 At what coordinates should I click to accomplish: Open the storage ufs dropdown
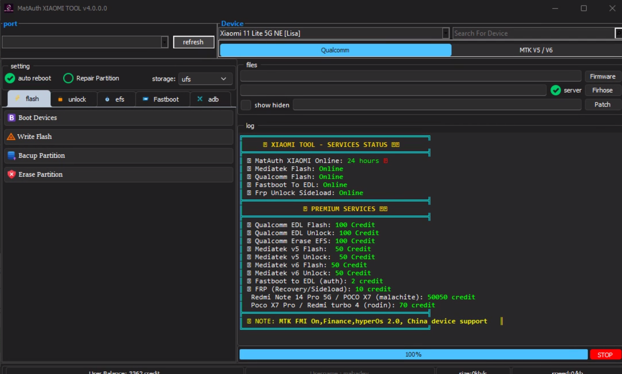[x=205, y=79]
